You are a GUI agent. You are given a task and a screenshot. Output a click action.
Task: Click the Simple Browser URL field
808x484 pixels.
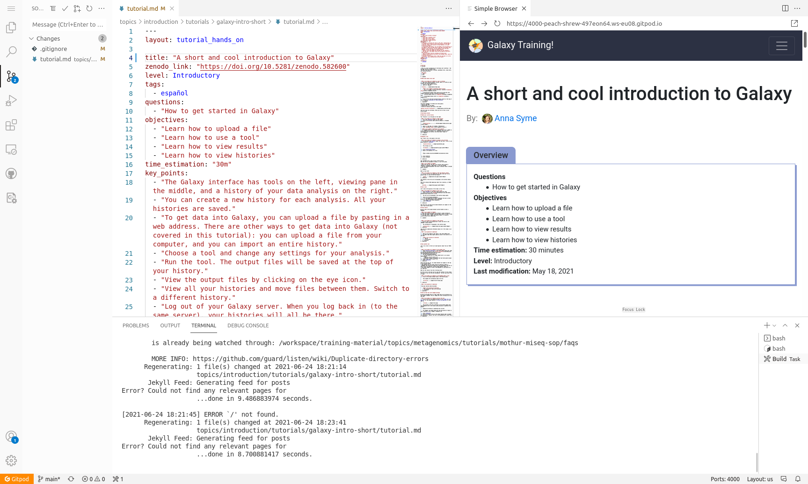pyautogui.click(x=646, y=23)
